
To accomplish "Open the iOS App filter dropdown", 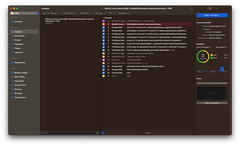I will pyautogui.click(x=100, y=13).
